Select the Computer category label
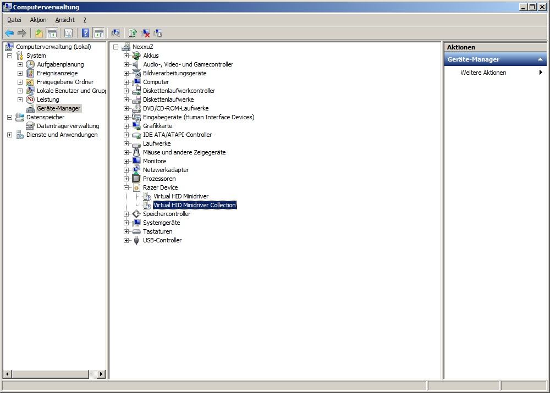 pos(156,82)
